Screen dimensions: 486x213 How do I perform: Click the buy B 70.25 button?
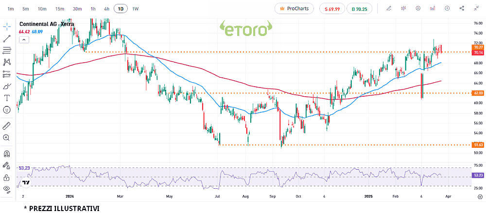point(360,9)
